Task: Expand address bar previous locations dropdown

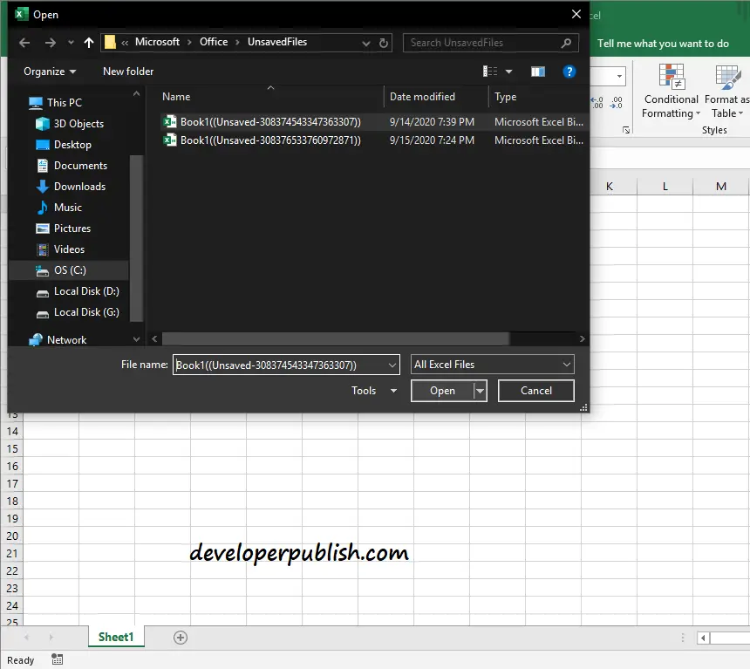Action: (366, 44)
